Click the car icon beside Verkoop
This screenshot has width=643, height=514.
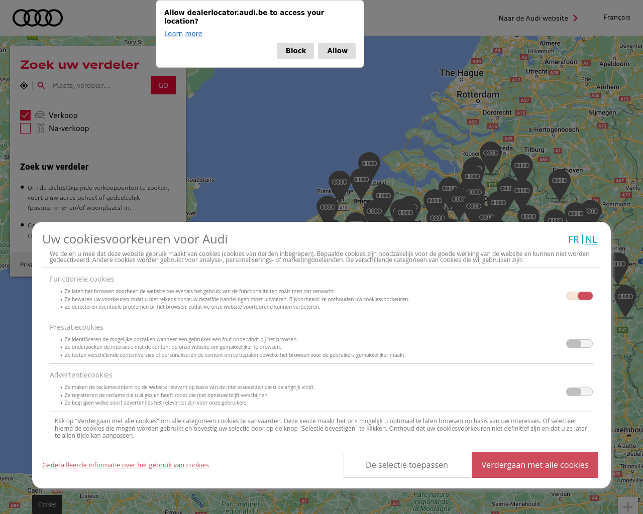(40, 115)
